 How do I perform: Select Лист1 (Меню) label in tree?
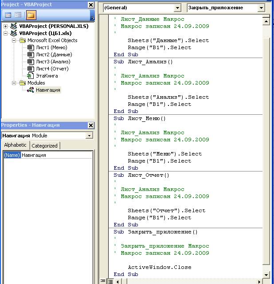51,47
